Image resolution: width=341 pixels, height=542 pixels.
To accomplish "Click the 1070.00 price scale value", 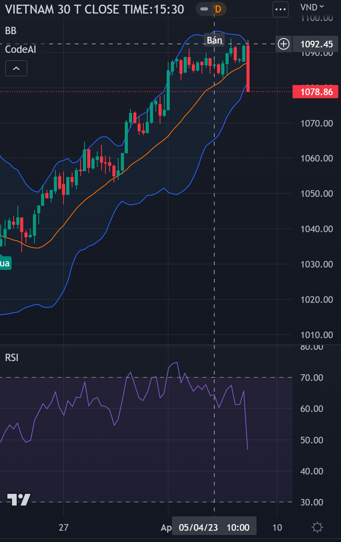I will pos(317,123).
